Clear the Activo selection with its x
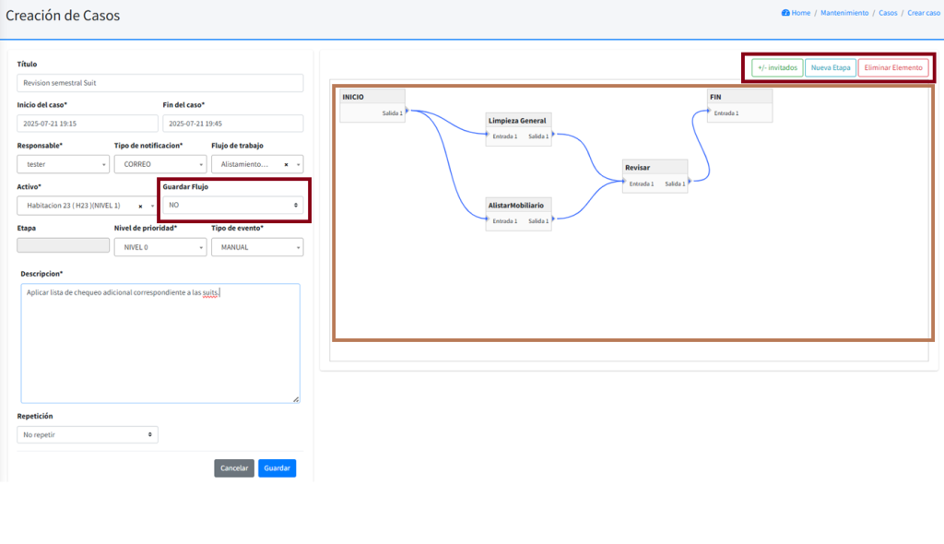This screenshot has height=544, width=944. [140, 206]
